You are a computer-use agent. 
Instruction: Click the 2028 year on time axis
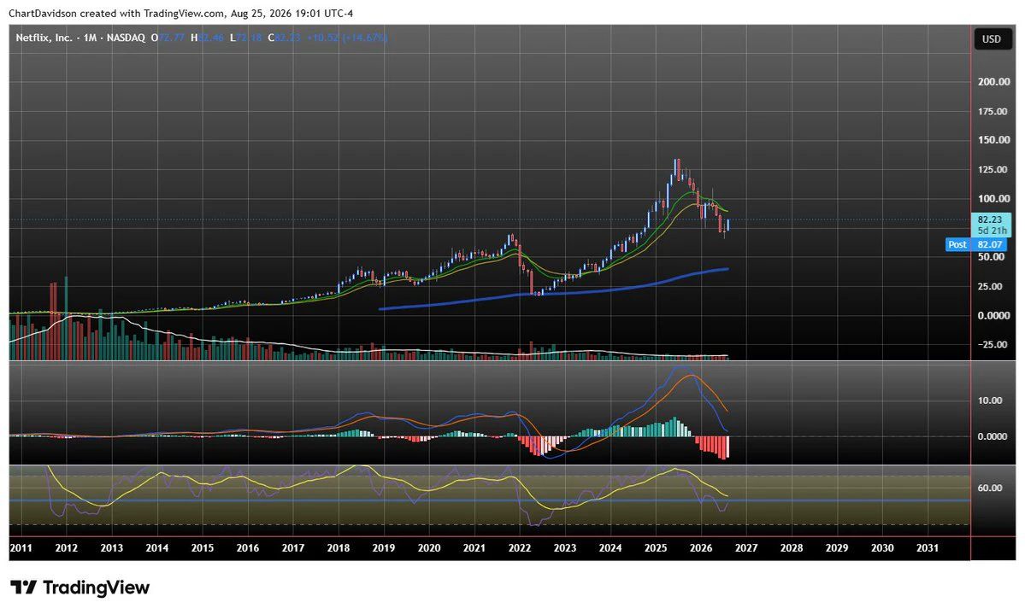792,548
